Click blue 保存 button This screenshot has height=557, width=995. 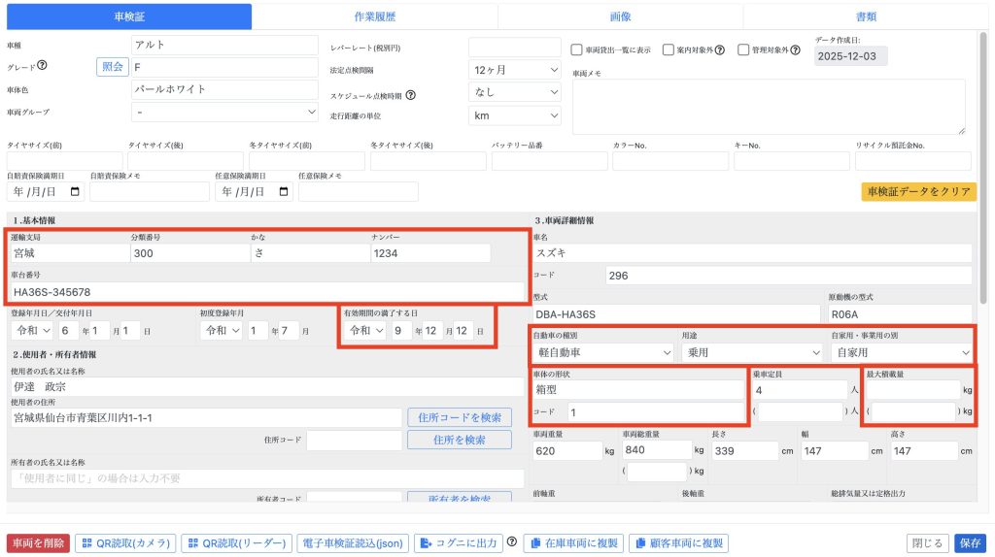coord(971,543)
